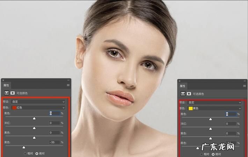Open the 颜色 dropdown showing 红色
The image size is (248, 157).
pos(38,108)
